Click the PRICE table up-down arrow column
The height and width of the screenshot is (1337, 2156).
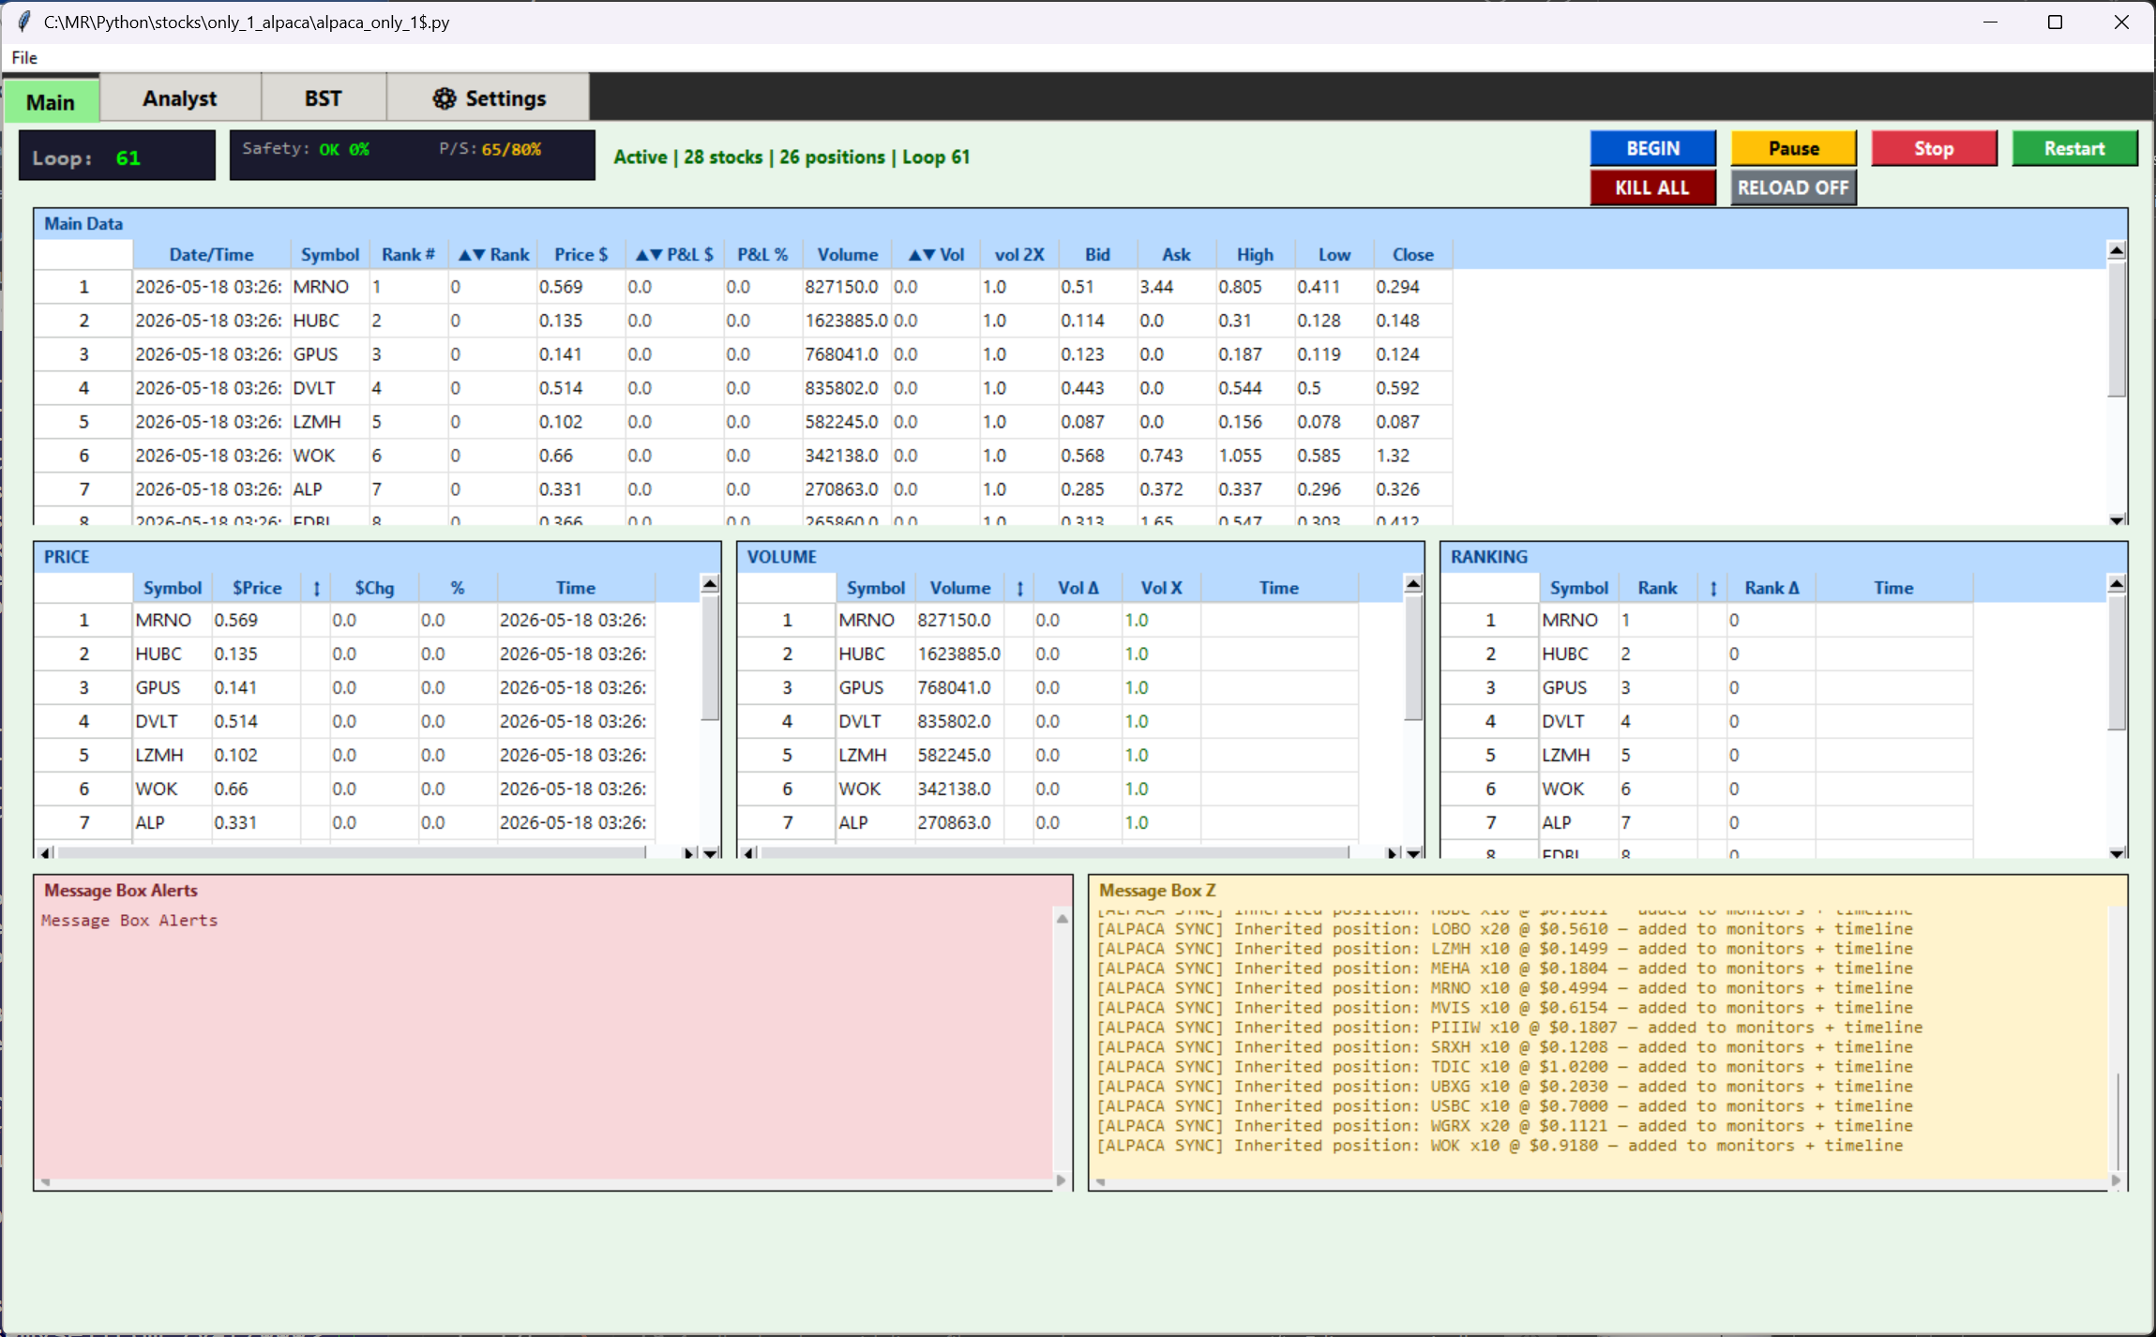316,588
